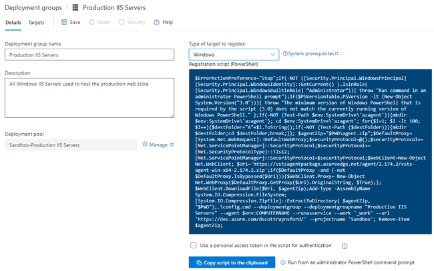
Task: Click the Share icon in toolbar
Action: pyautogui.click(x=91, y=22)
